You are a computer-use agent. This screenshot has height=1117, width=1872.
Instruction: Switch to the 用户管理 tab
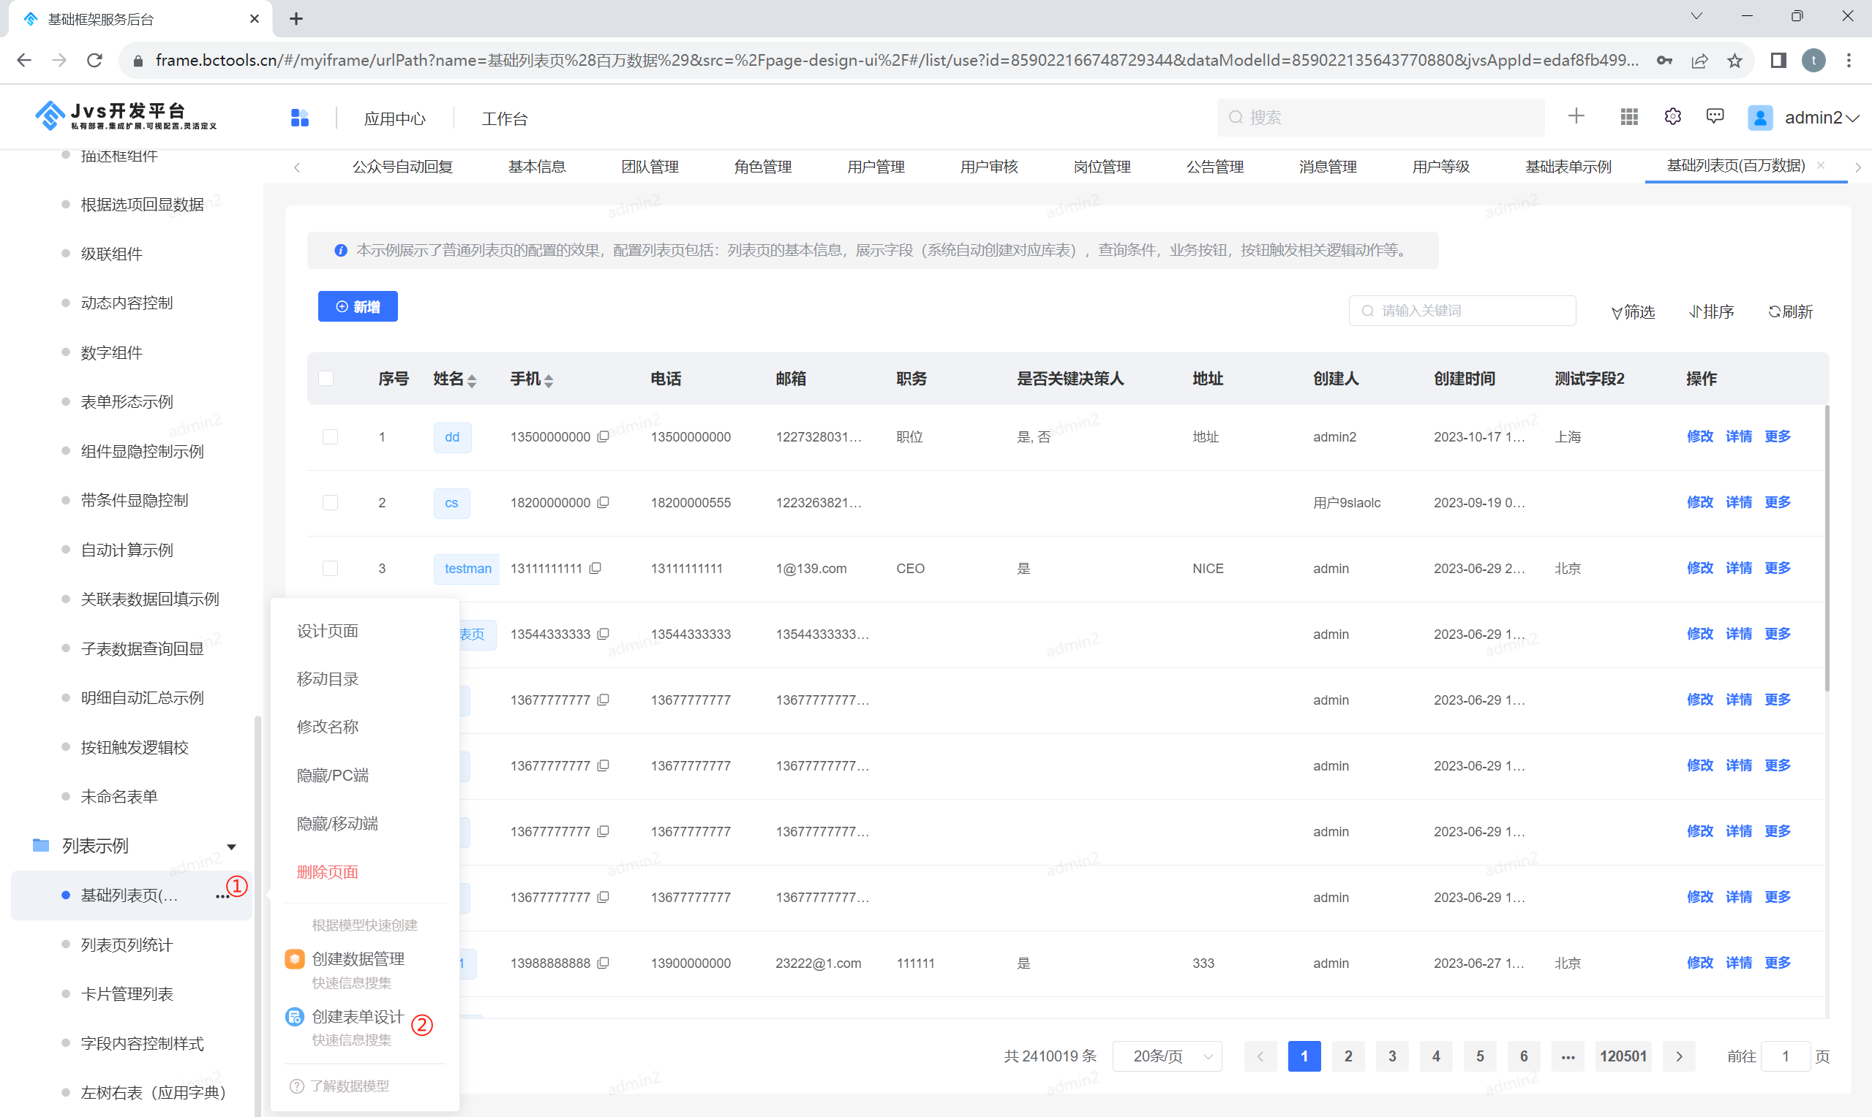point(876,167)
